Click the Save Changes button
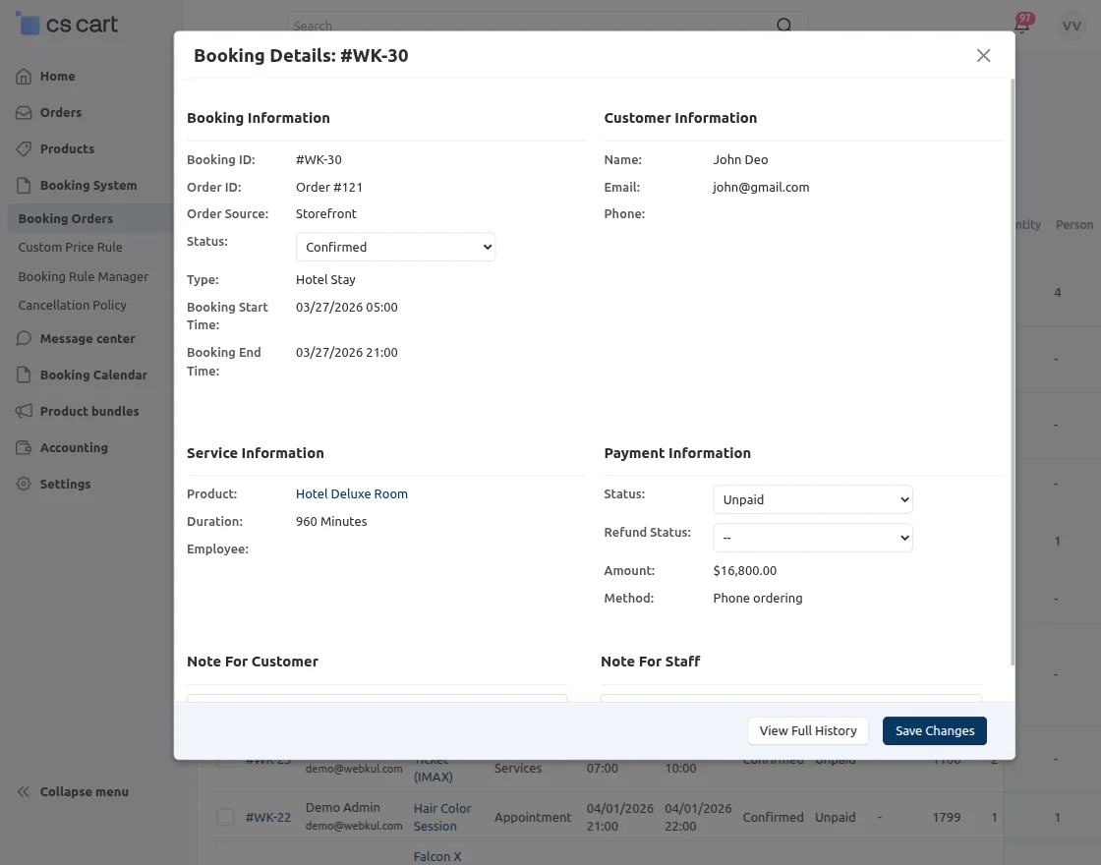 click(x=934, y=730)
